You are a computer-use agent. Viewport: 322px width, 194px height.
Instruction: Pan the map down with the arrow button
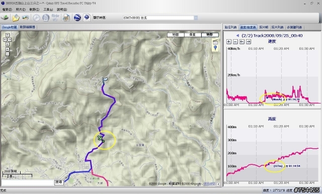(8, 44)
